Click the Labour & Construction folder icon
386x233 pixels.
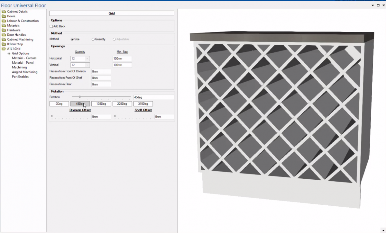[x=4, y=21]
